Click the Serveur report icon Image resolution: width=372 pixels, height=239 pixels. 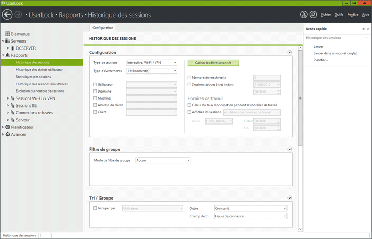tap(13, 119)
